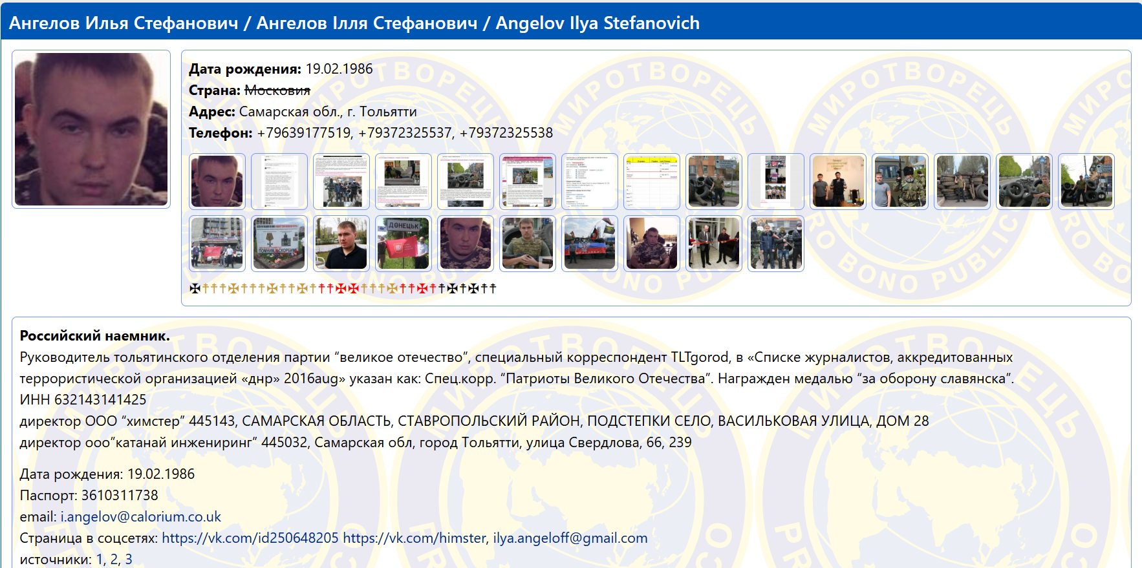Open website screenshot thumbnail with pink header
Screen dimensions: 1142x568
[x=528, y=182]
